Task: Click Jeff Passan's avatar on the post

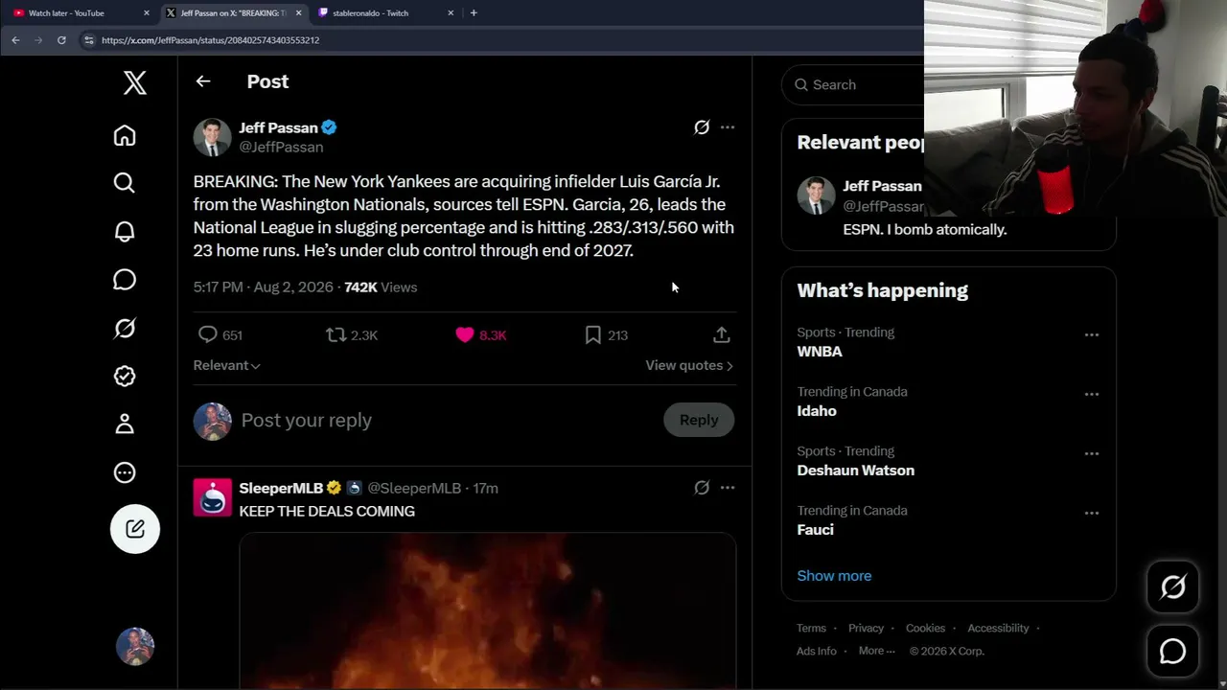Action: [x=212, y=137]
